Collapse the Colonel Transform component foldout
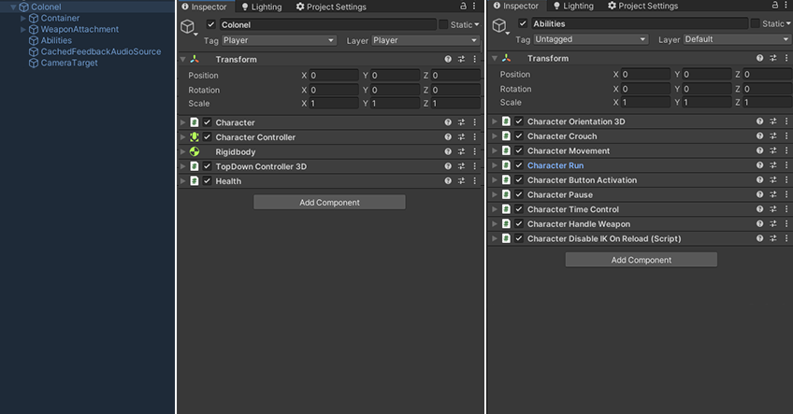The image size is (793, 414). 182,59
